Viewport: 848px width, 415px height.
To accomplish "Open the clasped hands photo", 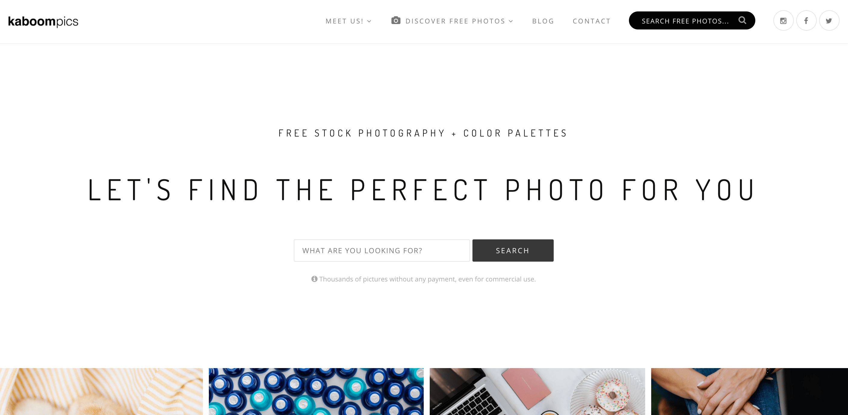I will click(750, 391).
